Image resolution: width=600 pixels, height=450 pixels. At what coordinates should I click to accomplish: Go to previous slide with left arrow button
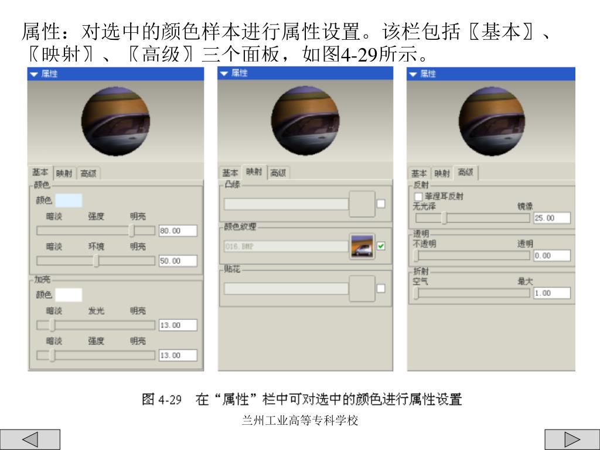tap(30, 439)
